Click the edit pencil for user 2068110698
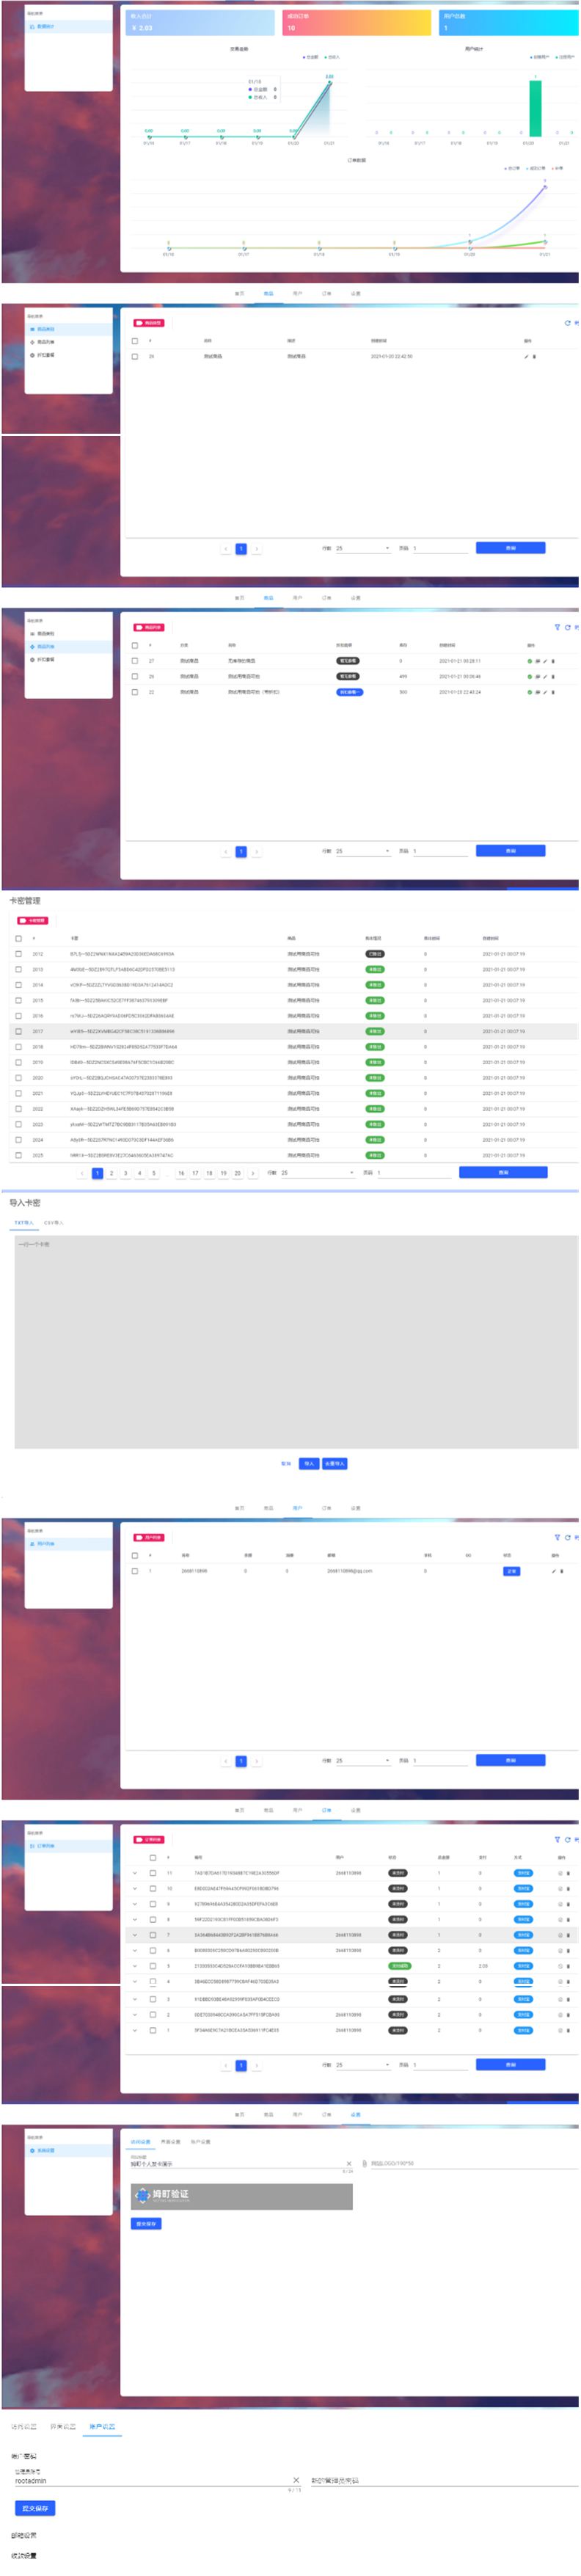Screen dimensions: 581x2576 click(553, 1571)
